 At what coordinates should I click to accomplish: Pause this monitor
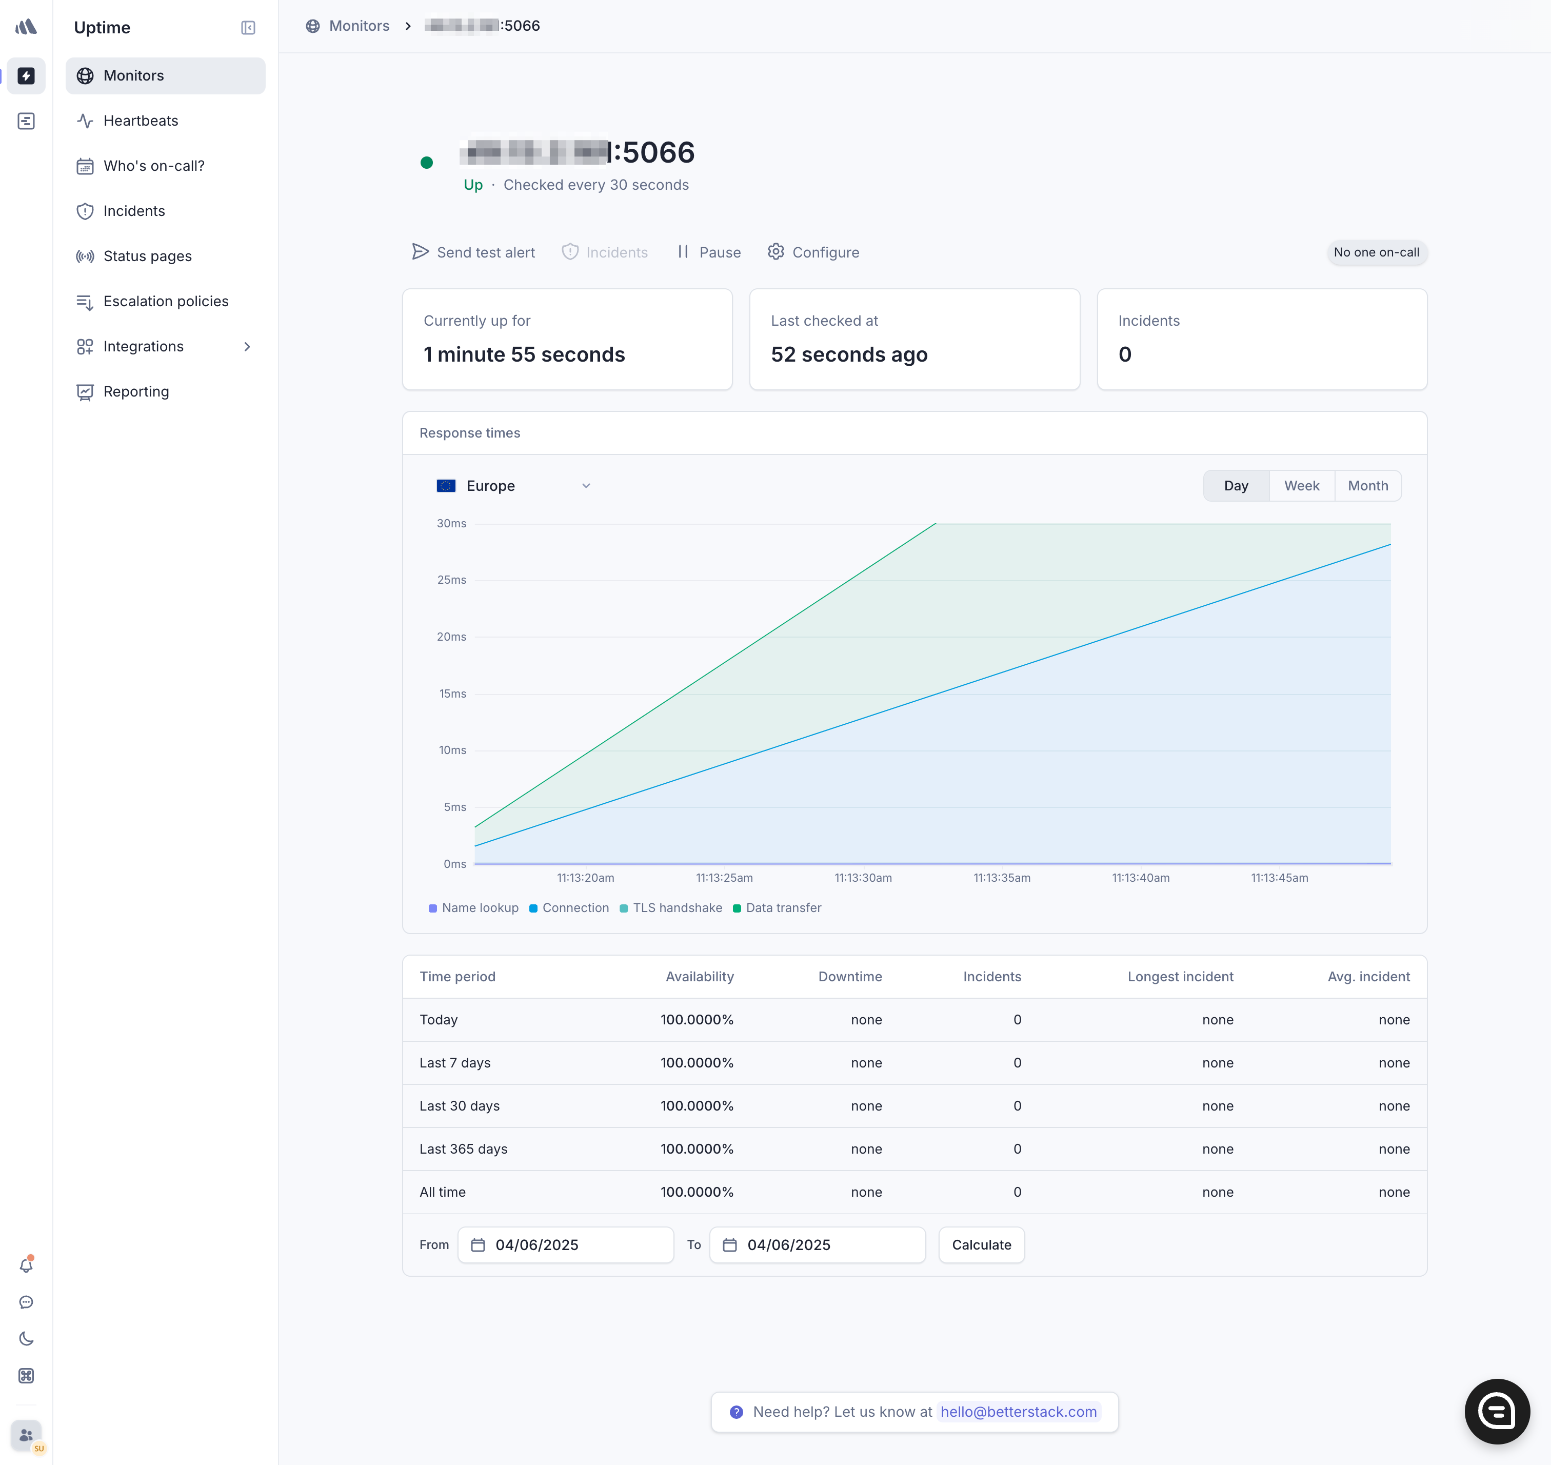pyautogui.click(x=708, y=252)
